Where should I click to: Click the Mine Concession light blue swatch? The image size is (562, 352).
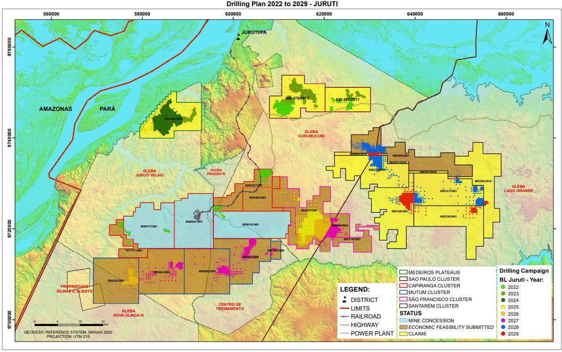tap(403, 320)
